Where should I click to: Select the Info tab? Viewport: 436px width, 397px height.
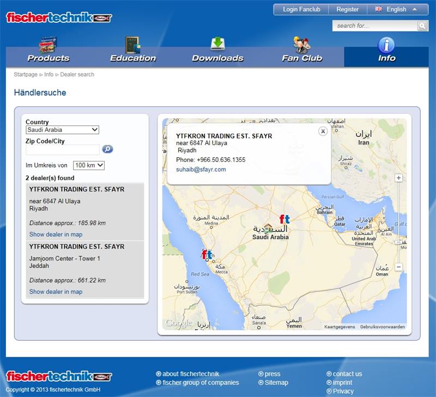tap(386, 57)
